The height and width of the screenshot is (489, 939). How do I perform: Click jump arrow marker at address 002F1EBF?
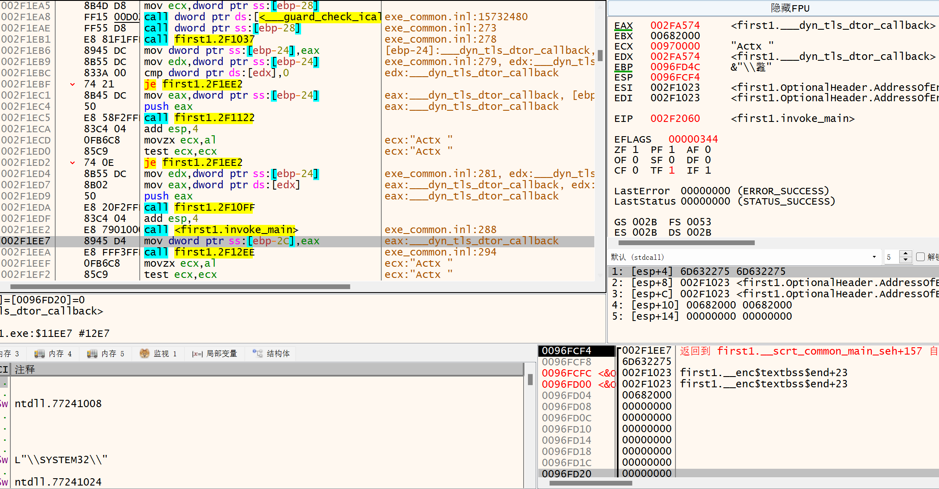[72, 84]
